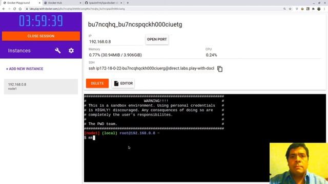Close the Docker Playground tab
Image resolution: width=328 pixels, height=184 pixels.
(39, 3)
